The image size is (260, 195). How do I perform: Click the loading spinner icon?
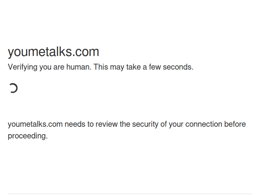[x=13, y=88]
